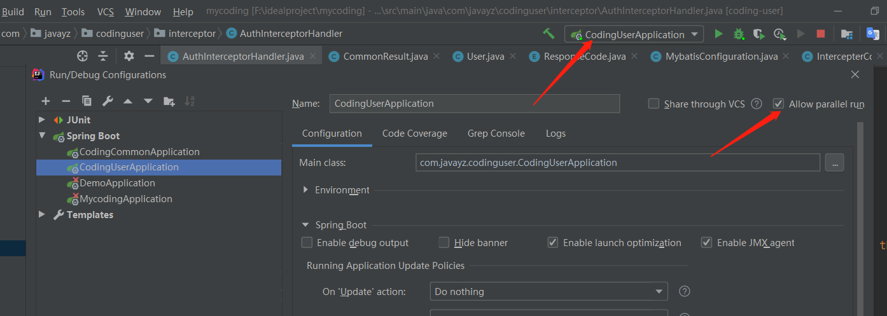
Task: Close the AuthInterceptorHandler.java tab
Action: tap(313, 56)
